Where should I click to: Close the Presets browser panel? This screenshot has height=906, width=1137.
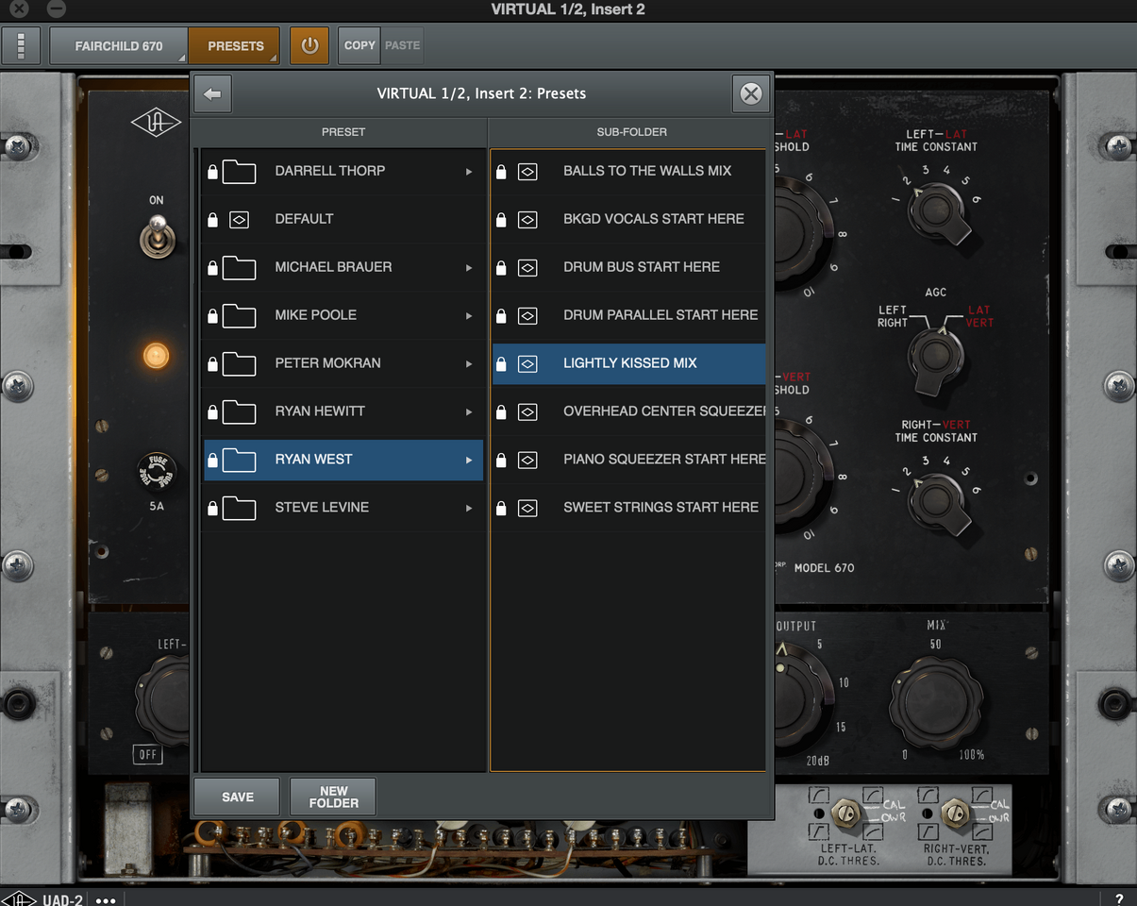pyautogui.click(x=751, y=93)
